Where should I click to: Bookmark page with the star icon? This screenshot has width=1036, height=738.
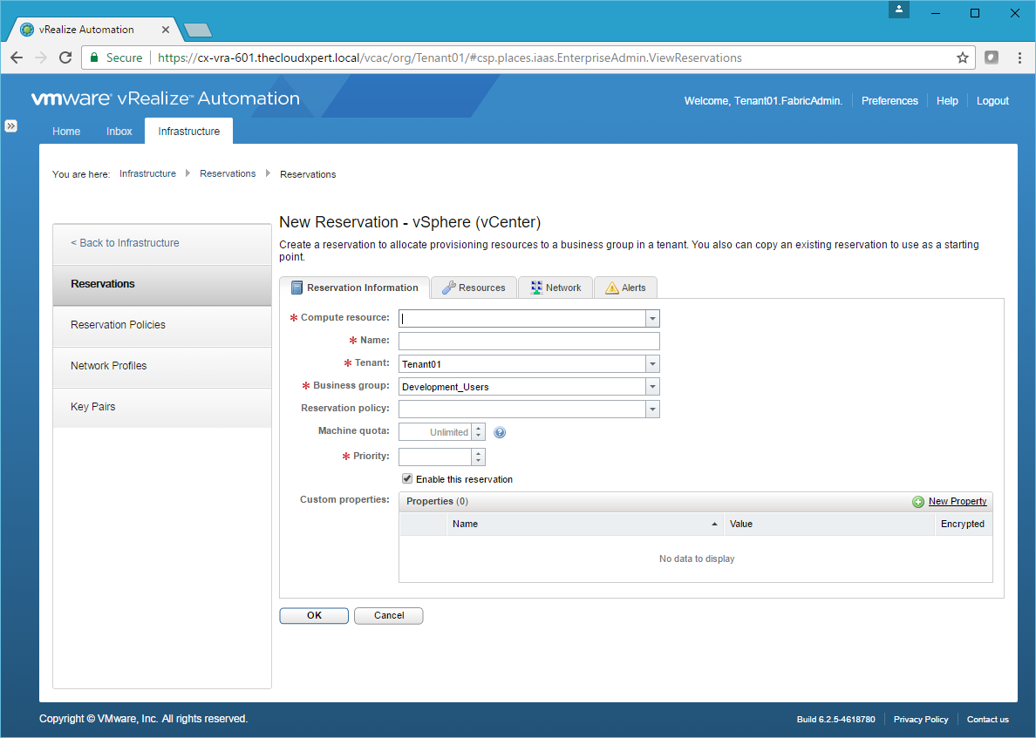963,58
